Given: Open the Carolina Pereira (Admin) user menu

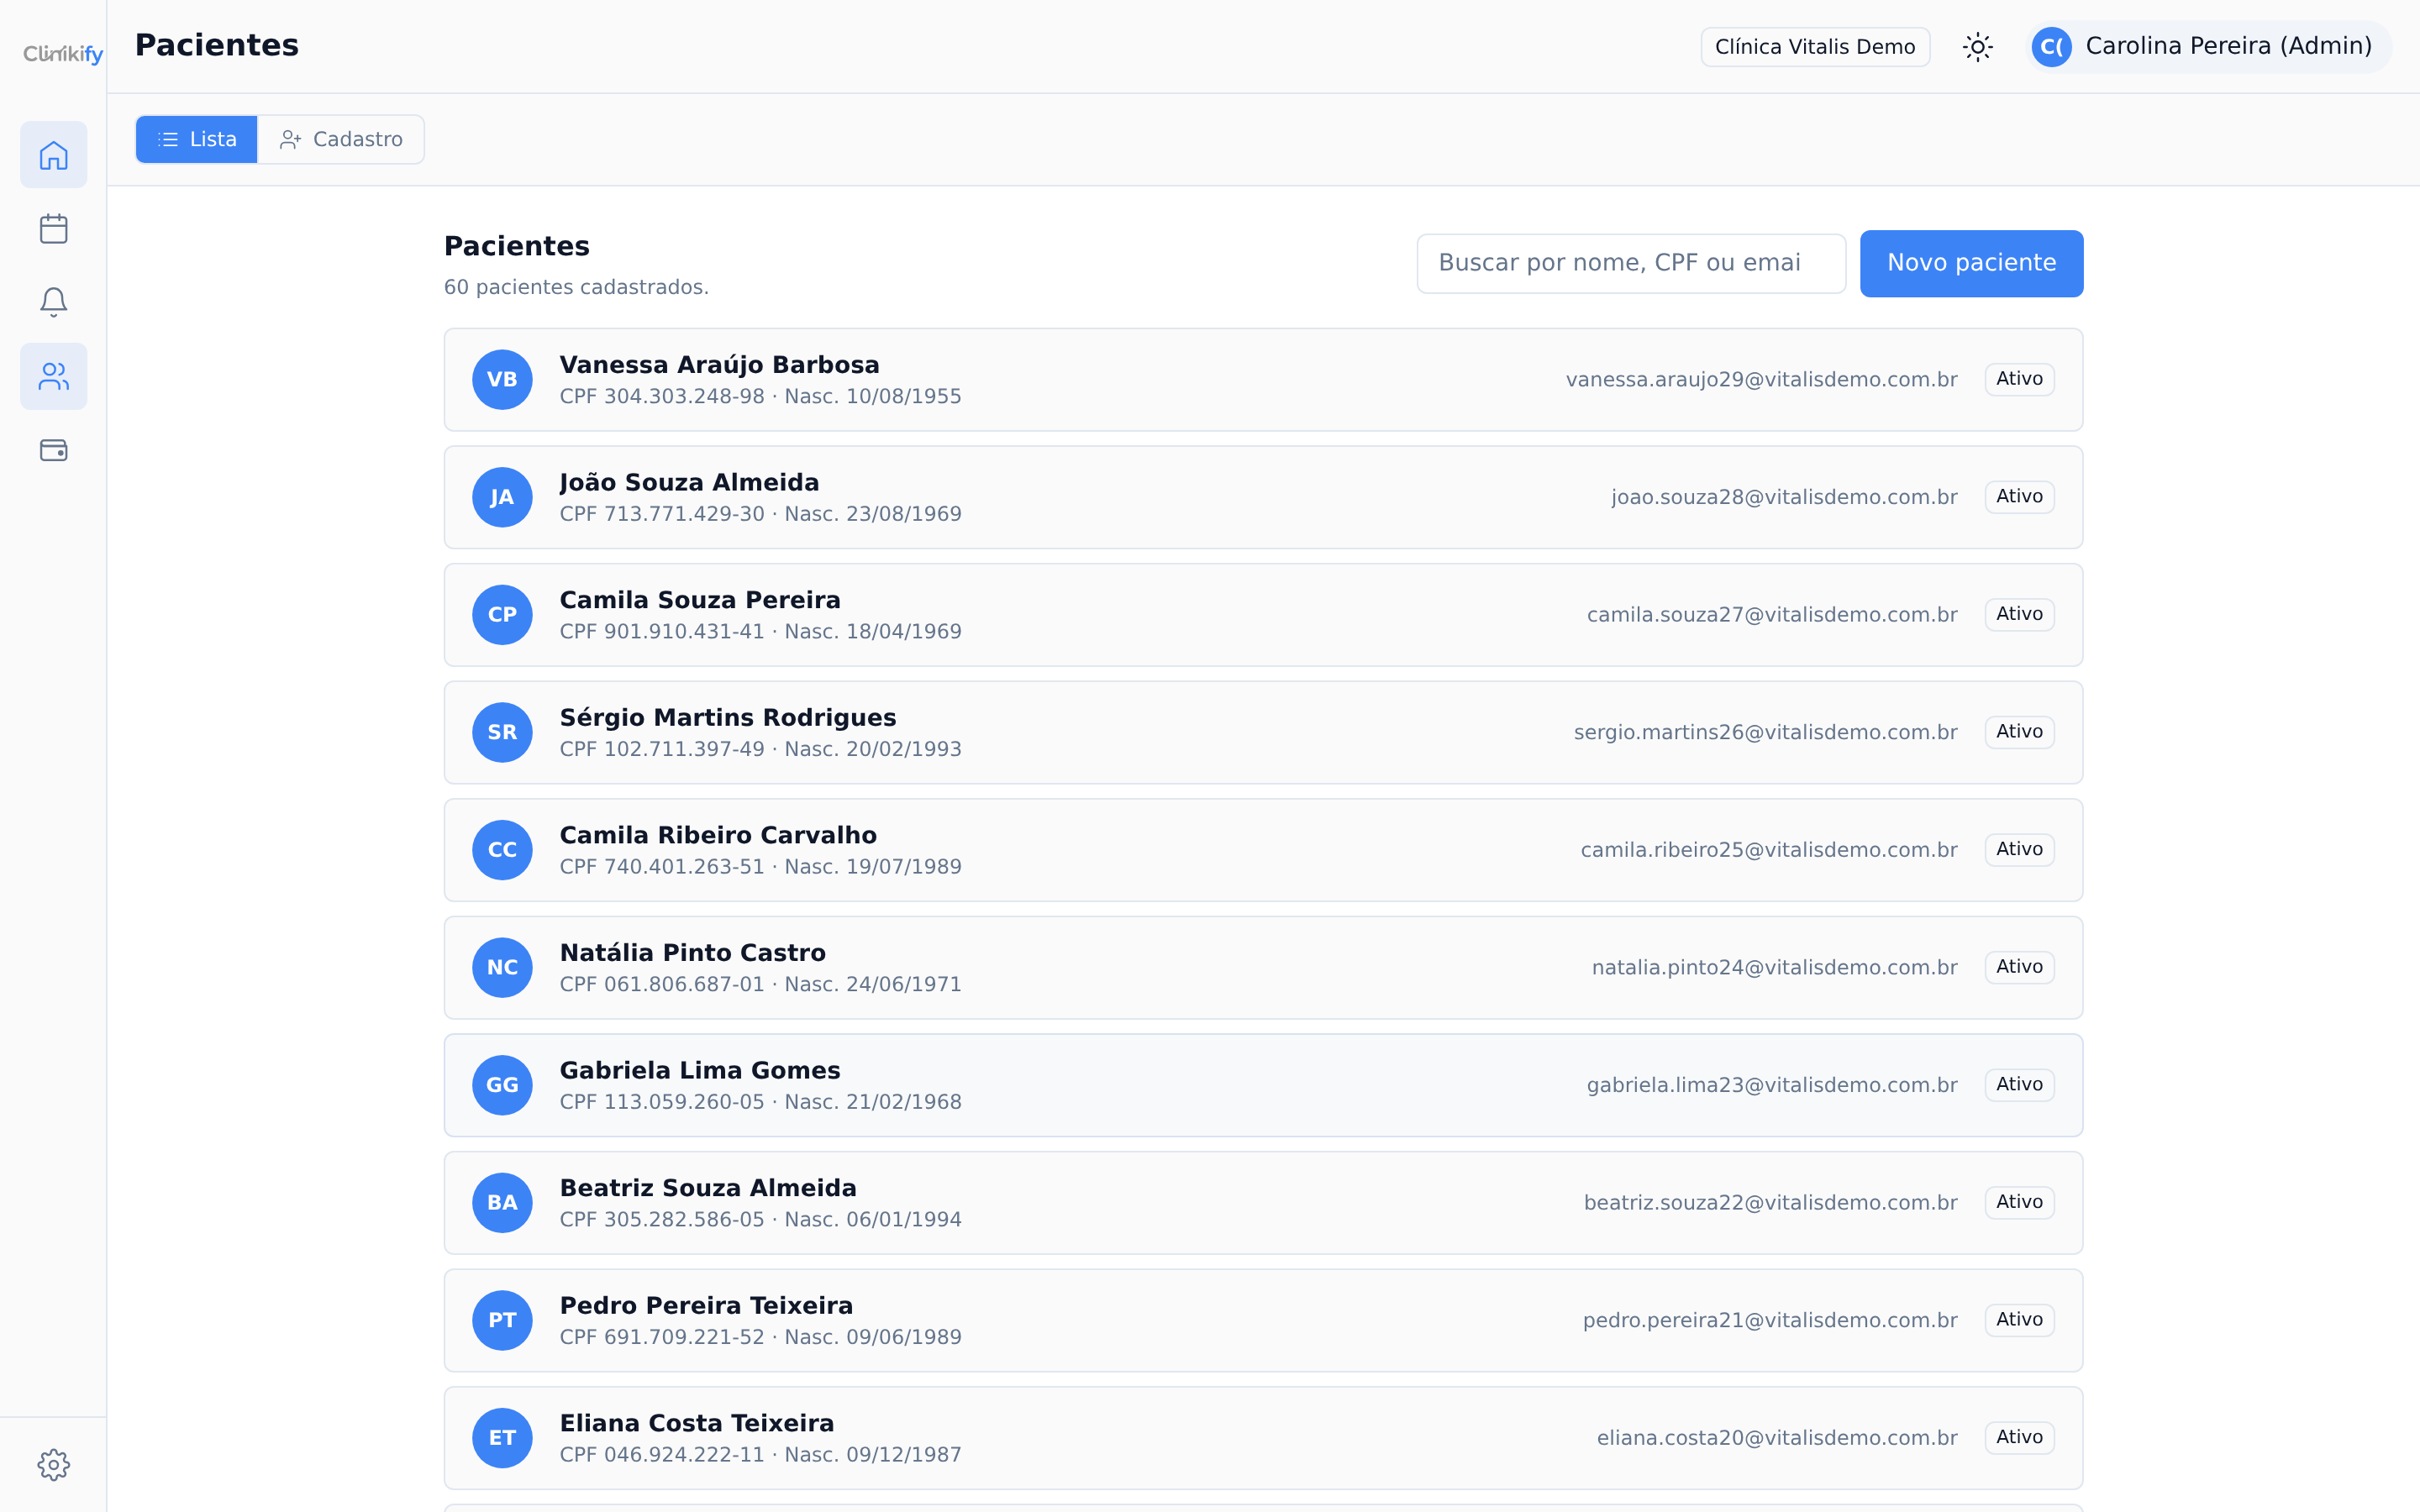Looking at the screenshot, I should pos(2209,47).
